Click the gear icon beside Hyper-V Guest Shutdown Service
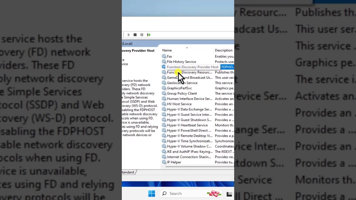The image size is (356, 200). [x=164, y=120]
